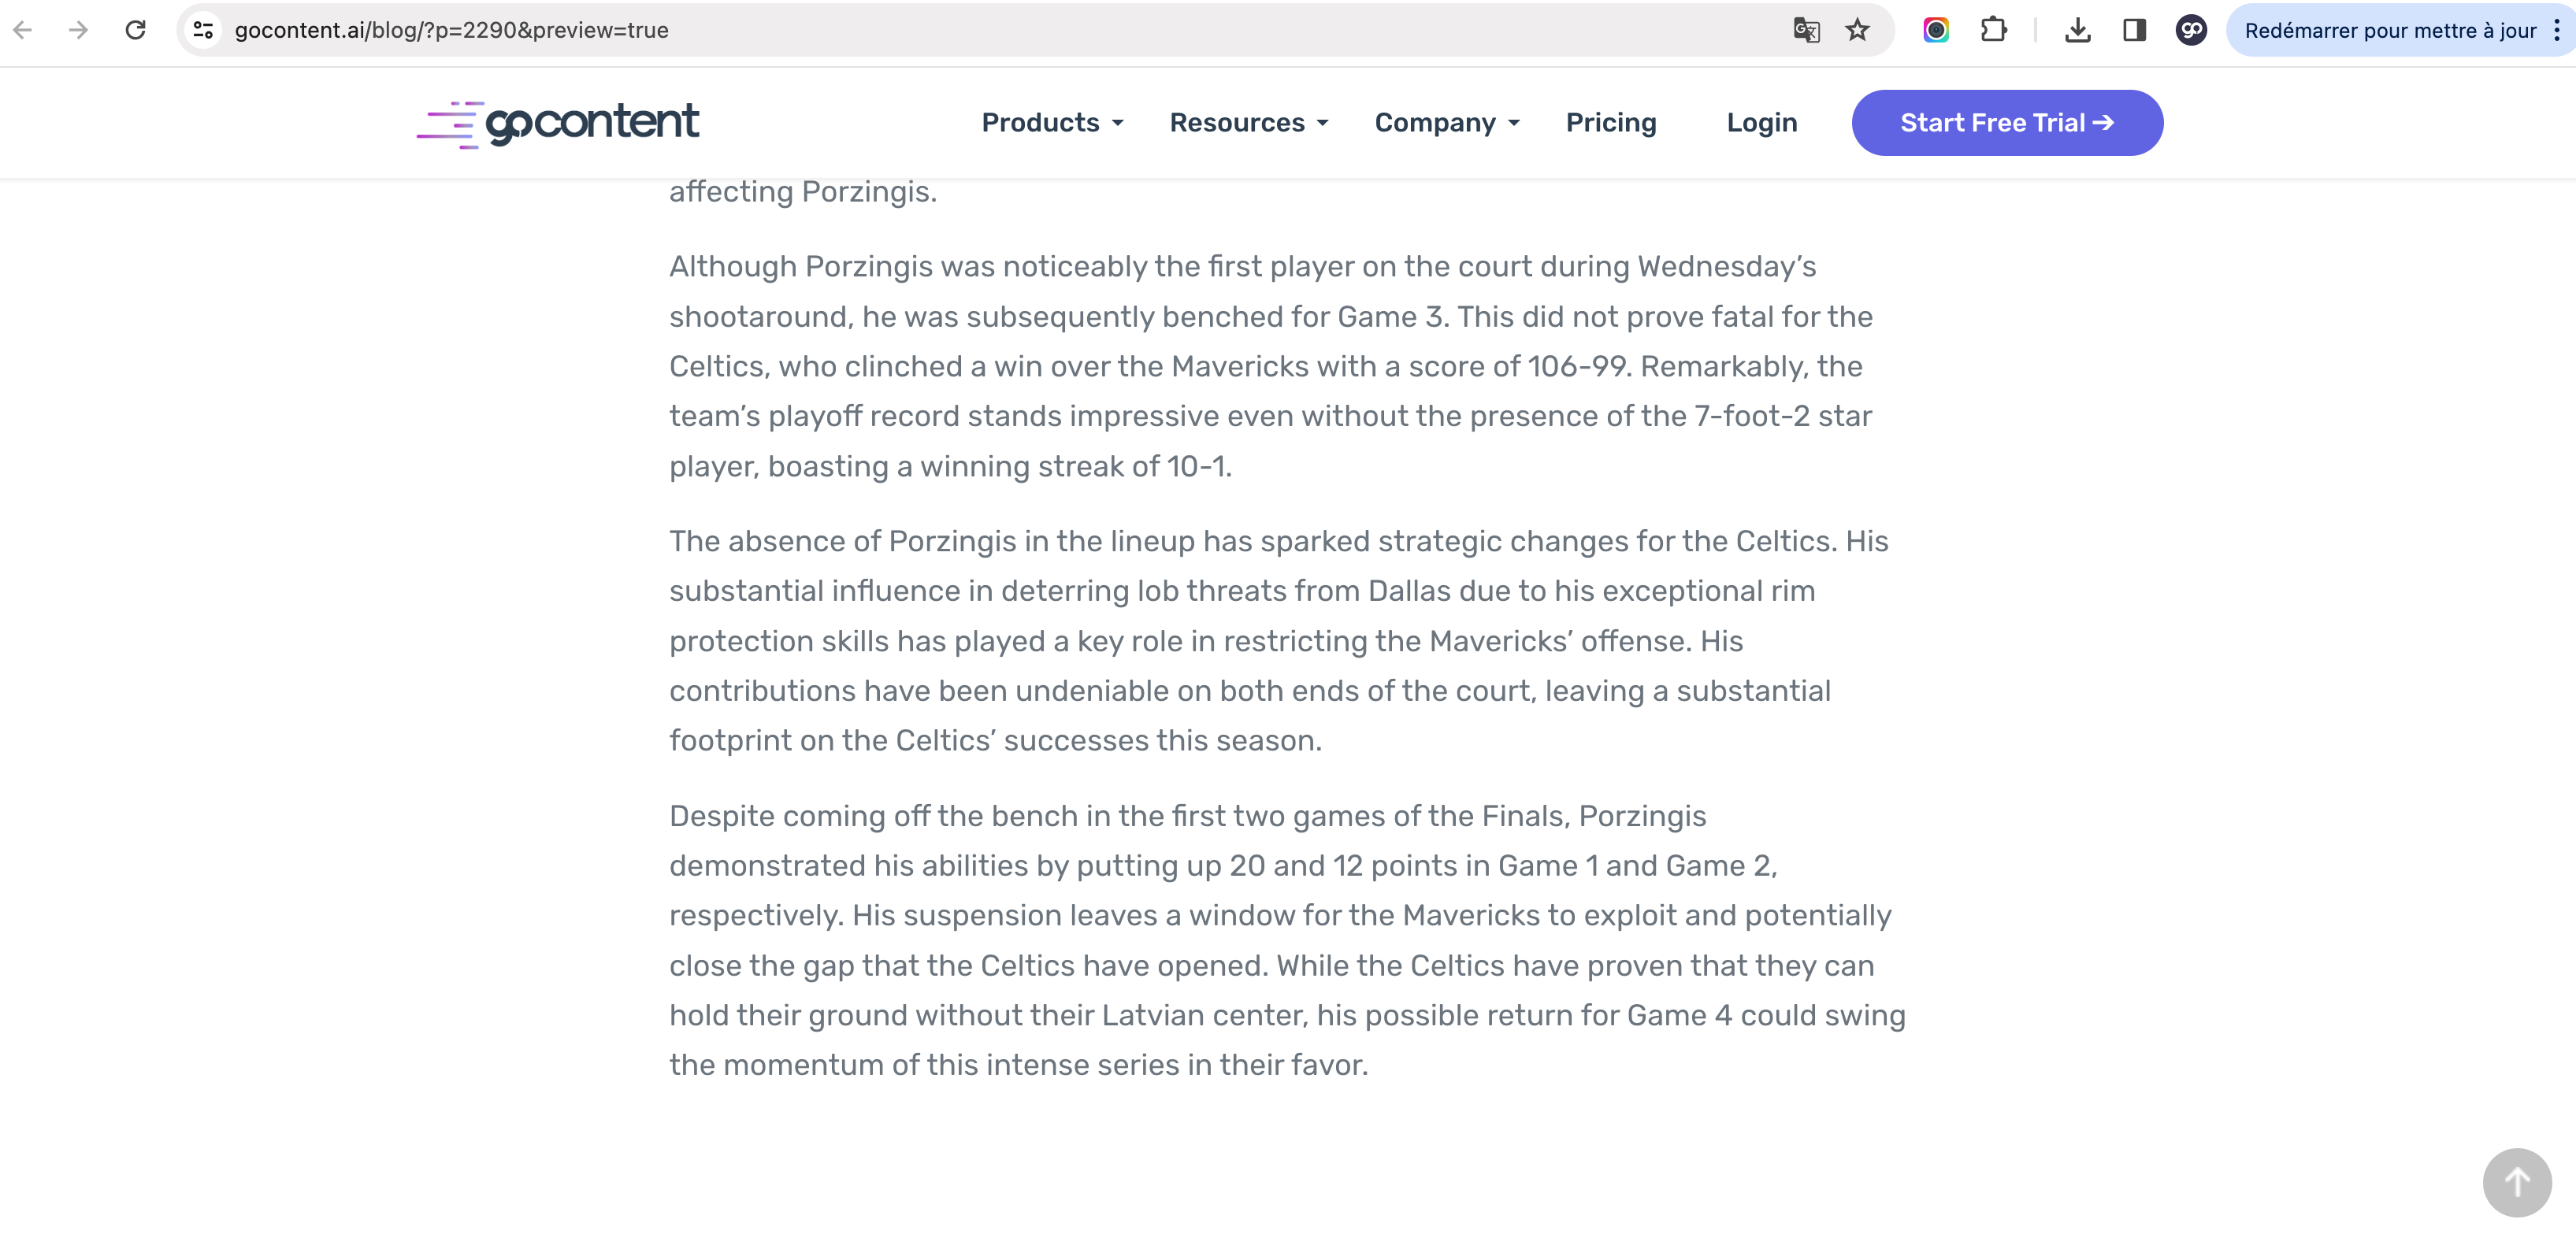The image size is (2576, 1249).
Task: Expand the Company dropdown menu
Action: point(1446,122)
